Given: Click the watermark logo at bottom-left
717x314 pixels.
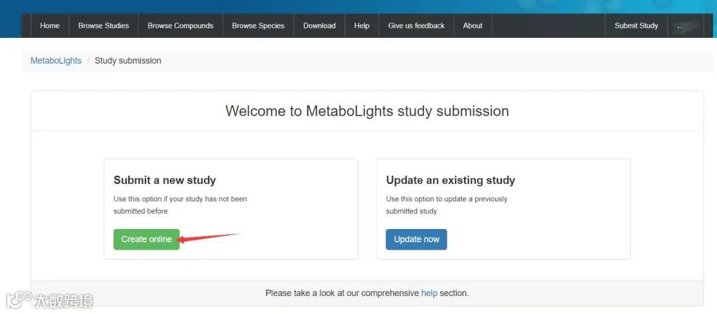Looking at the screenshot, I should [x=49, y=300].
